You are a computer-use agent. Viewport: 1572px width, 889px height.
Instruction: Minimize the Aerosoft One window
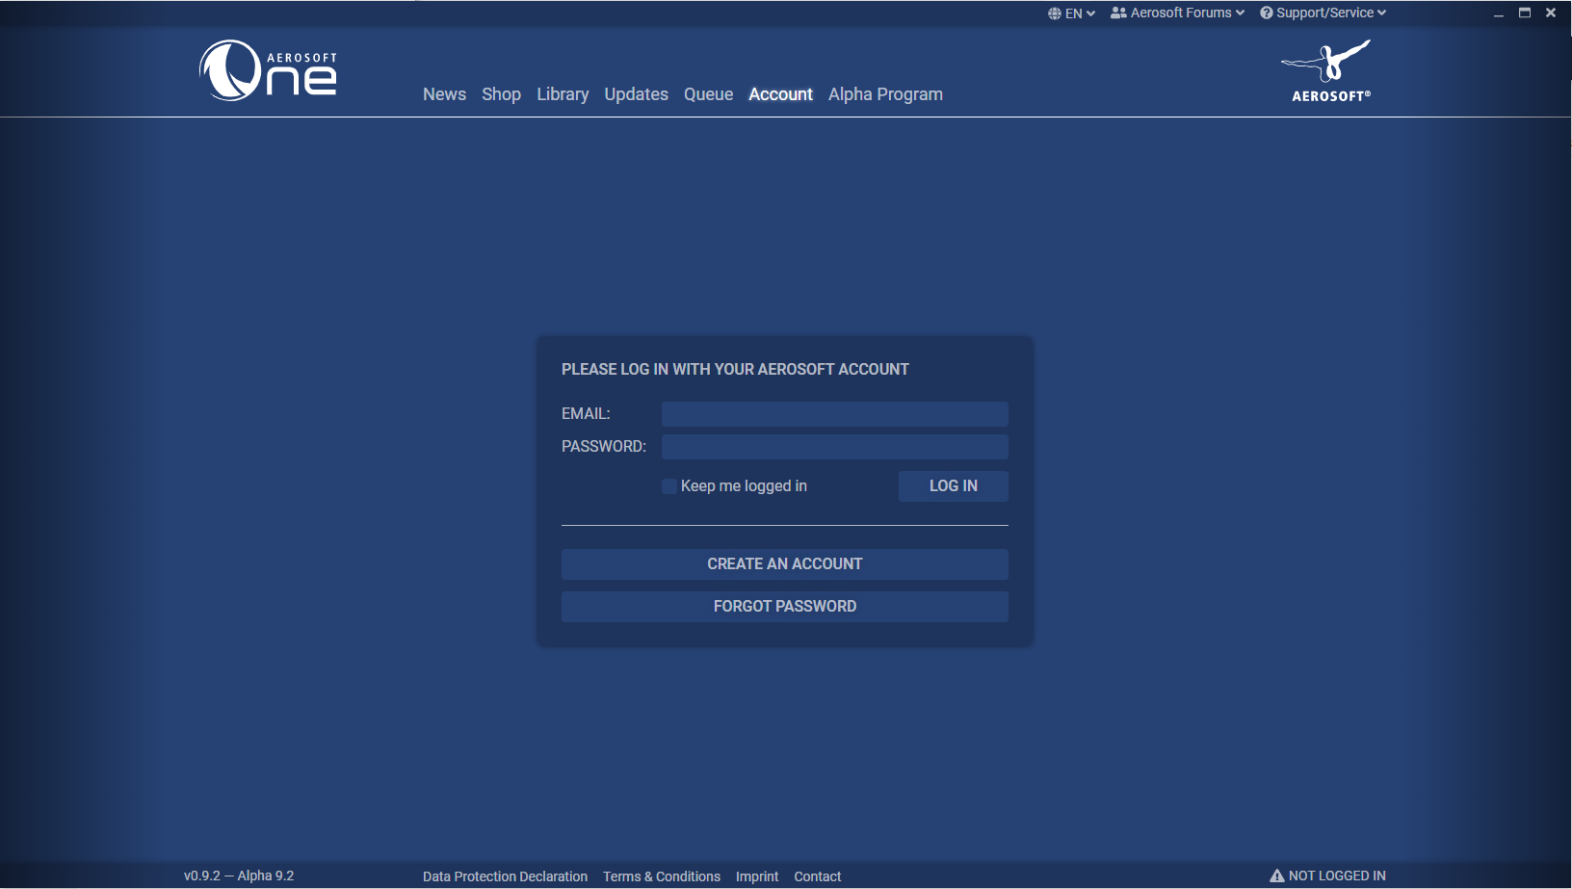click(x=1499, y=13)
